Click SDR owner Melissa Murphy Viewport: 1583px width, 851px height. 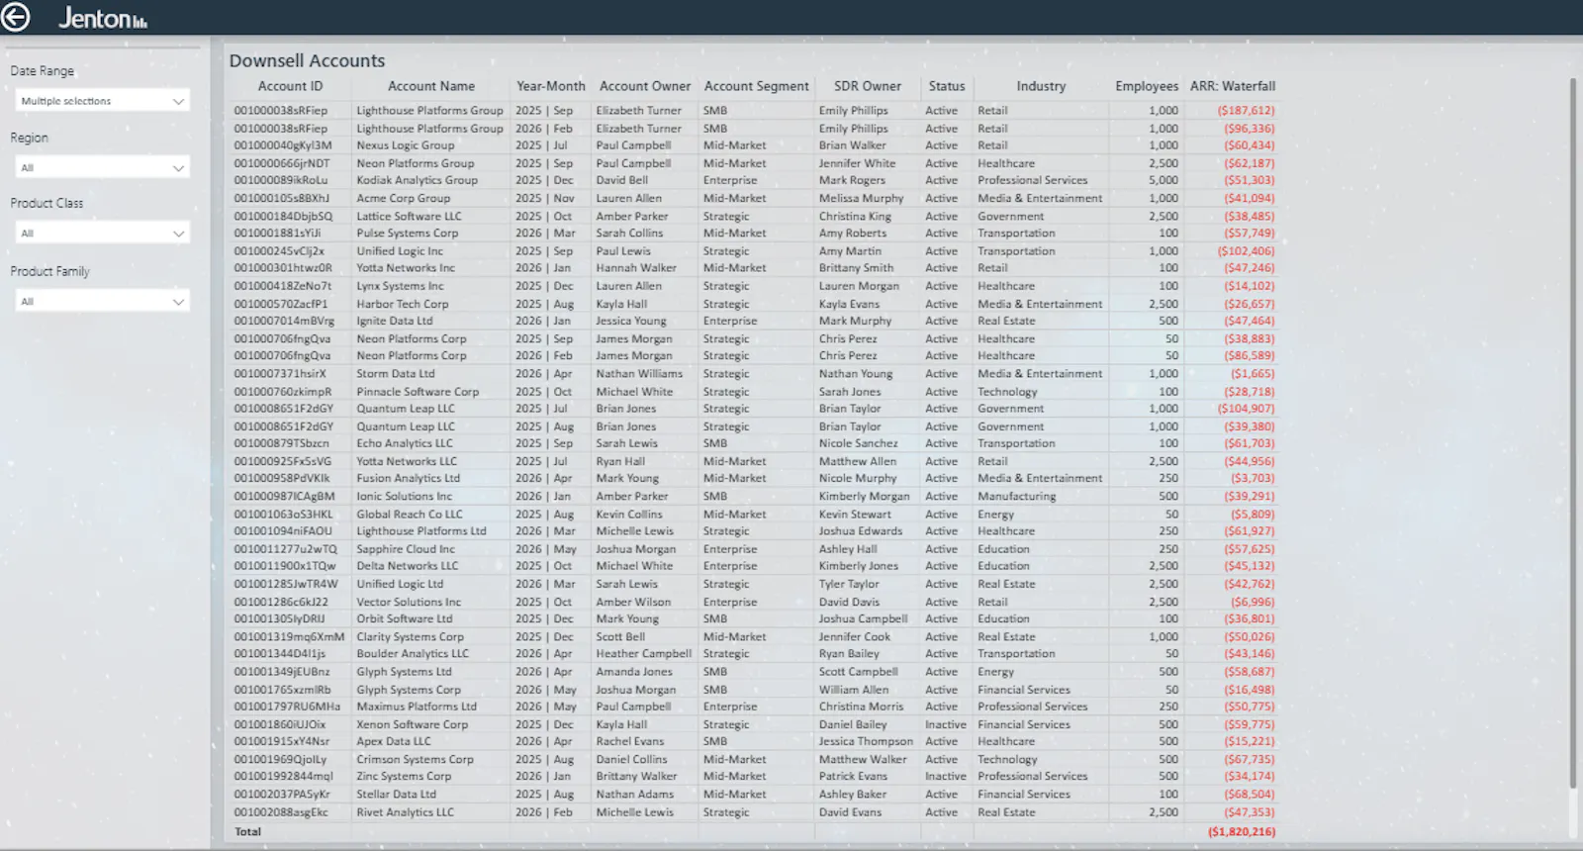tap(861, 198)
